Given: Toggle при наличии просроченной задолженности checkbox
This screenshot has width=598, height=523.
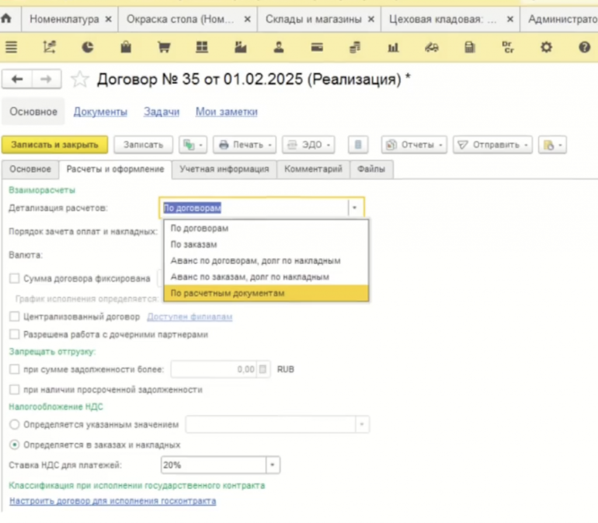Looking at the screenshot, I should [15, 389].
